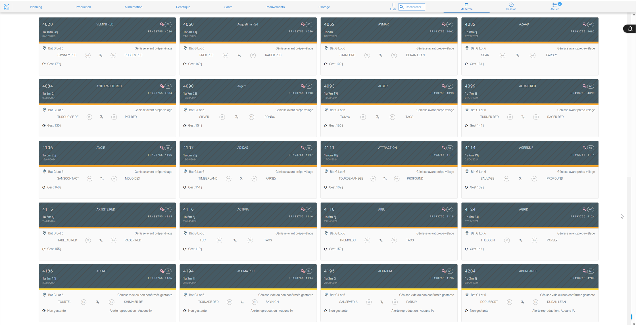Viewport: 636px width, 327px height.
Task: Click the breed badge 66 on card 4050 header
Action: point(309,24)
